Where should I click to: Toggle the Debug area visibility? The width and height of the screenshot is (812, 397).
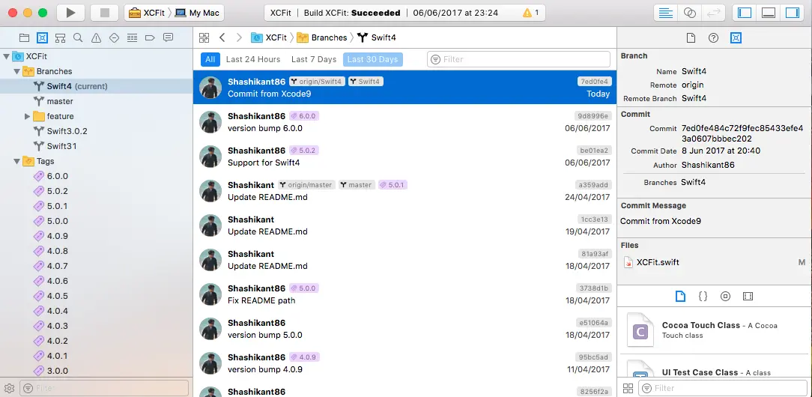coord(769,13)
